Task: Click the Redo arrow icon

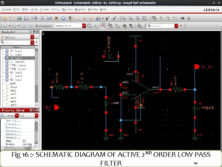Action: coord(91,18)
